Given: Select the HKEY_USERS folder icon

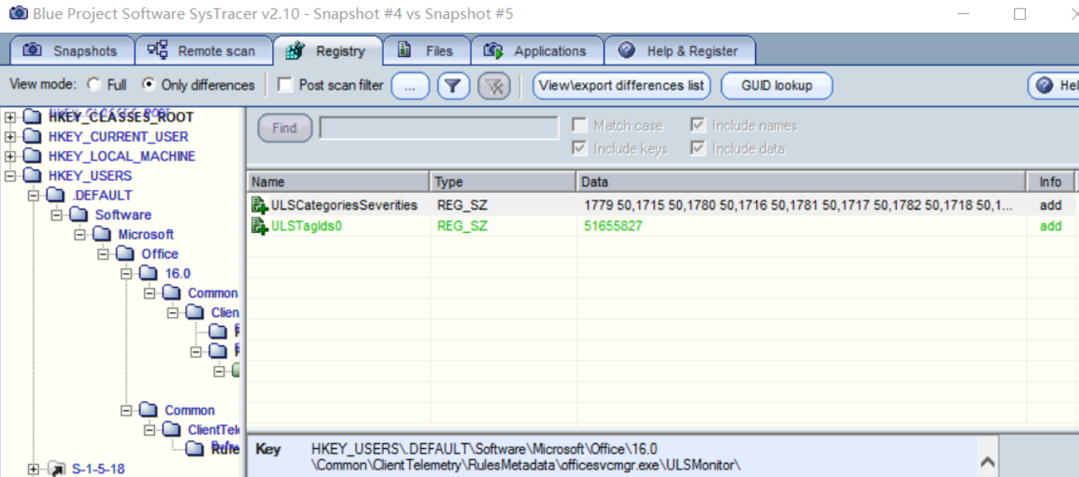Looking at the screenshot, I should click(x=31, y=175).
